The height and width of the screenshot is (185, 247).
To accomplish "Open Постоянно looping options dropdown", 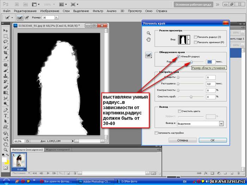I will coord(29,173).
